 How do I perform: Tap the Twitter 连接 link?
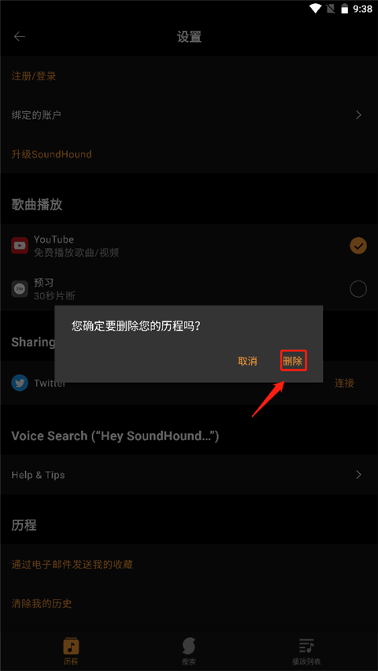point(344,383)
